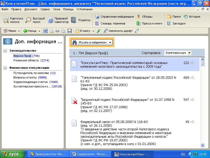Viewport: 210px width, 158px height.
Task: Click the panel splitter handle
Action: coord(65,92)
